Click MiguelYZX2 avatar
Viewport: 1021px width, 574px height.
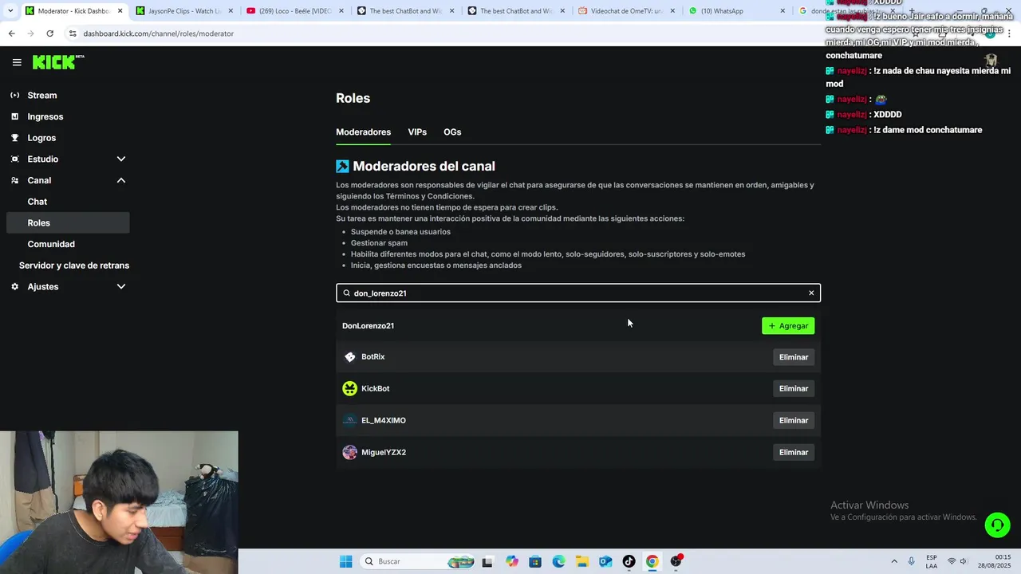[349, 452]
